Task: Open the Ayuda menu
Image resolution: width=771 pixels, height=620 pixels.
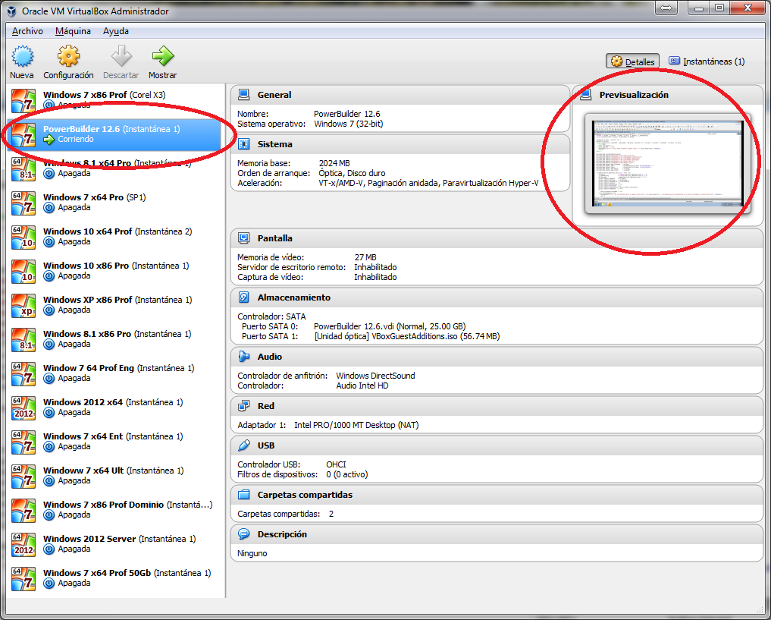Action: [x=116, y=31]
